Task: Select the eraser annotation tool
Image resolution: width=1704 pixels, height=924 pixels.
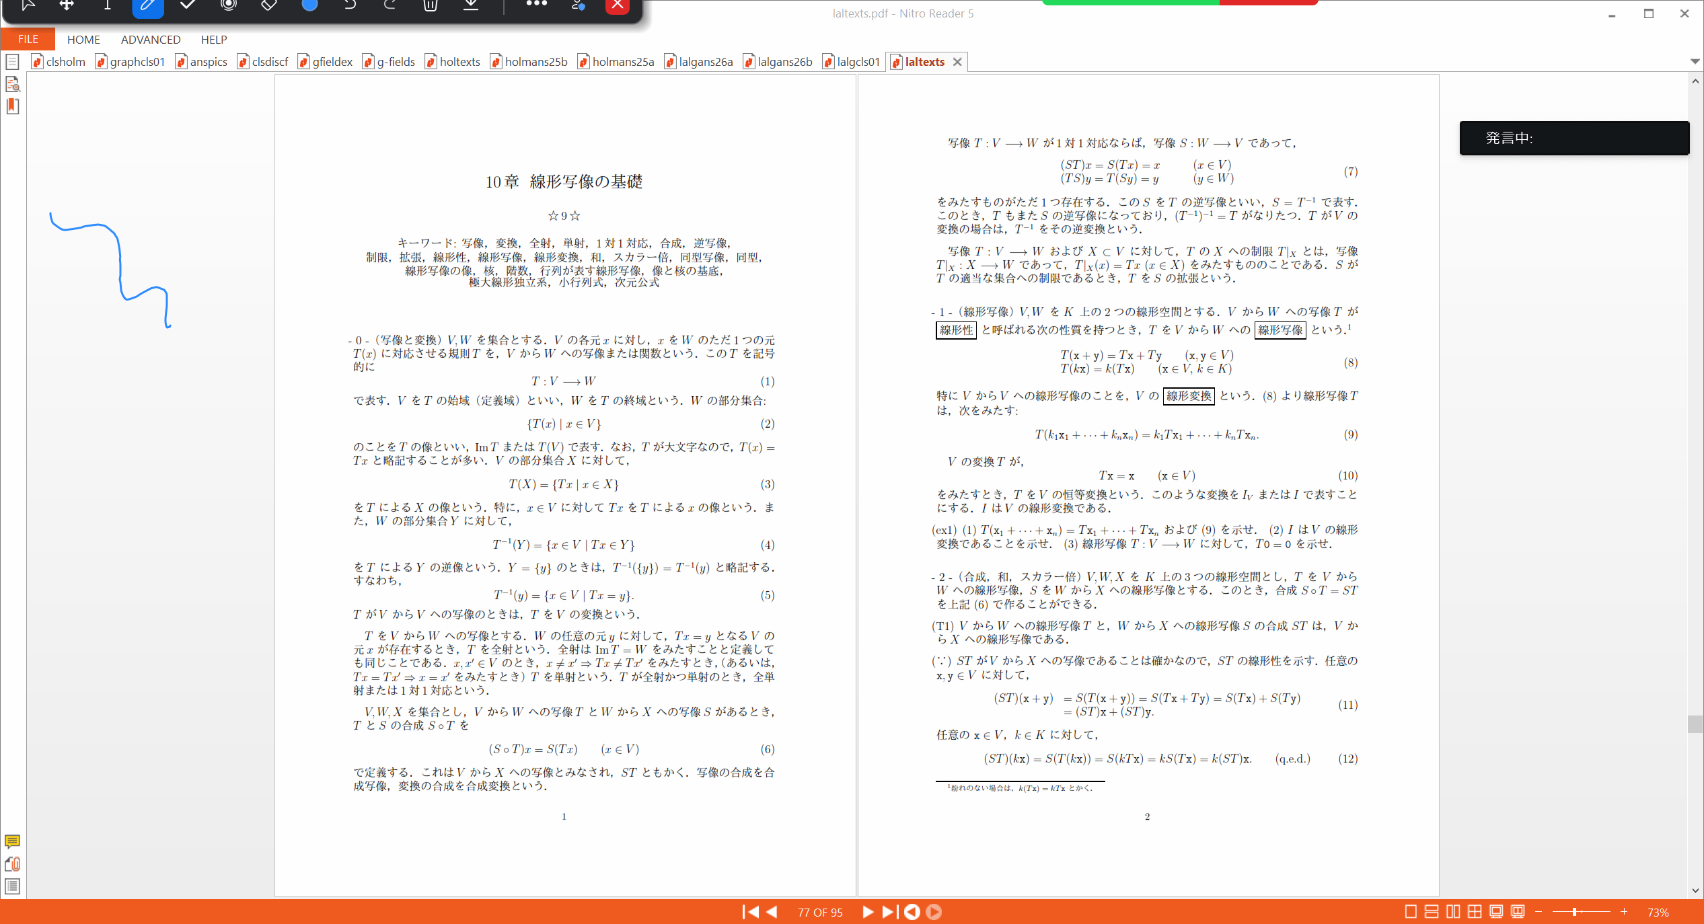Action: pyautogui.click(x=269, y=5)
